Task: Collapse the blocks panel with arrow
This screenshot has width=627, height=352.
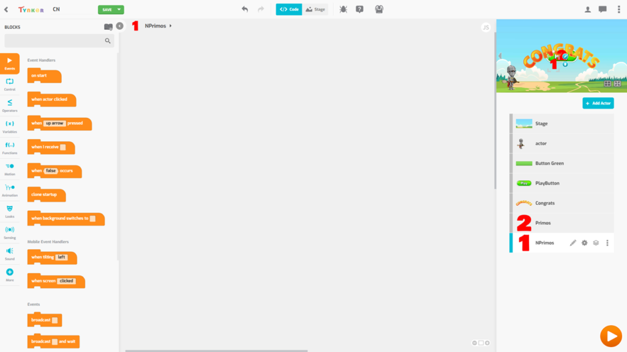Action: [119, 26]
